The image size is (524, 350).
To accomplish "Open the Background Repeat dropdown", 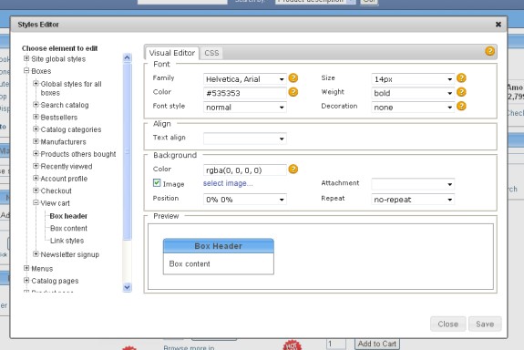I will point(413,200).
